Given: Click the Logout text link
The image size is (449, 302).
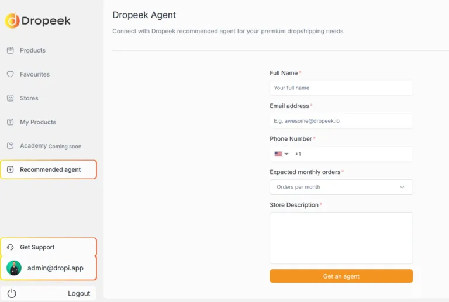Looking at the screenshot, I should coord(79,293).
